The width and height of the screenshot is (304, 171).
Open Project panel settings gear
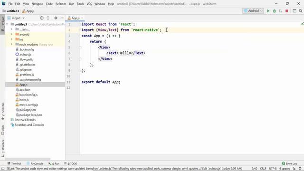click(56, 18)
